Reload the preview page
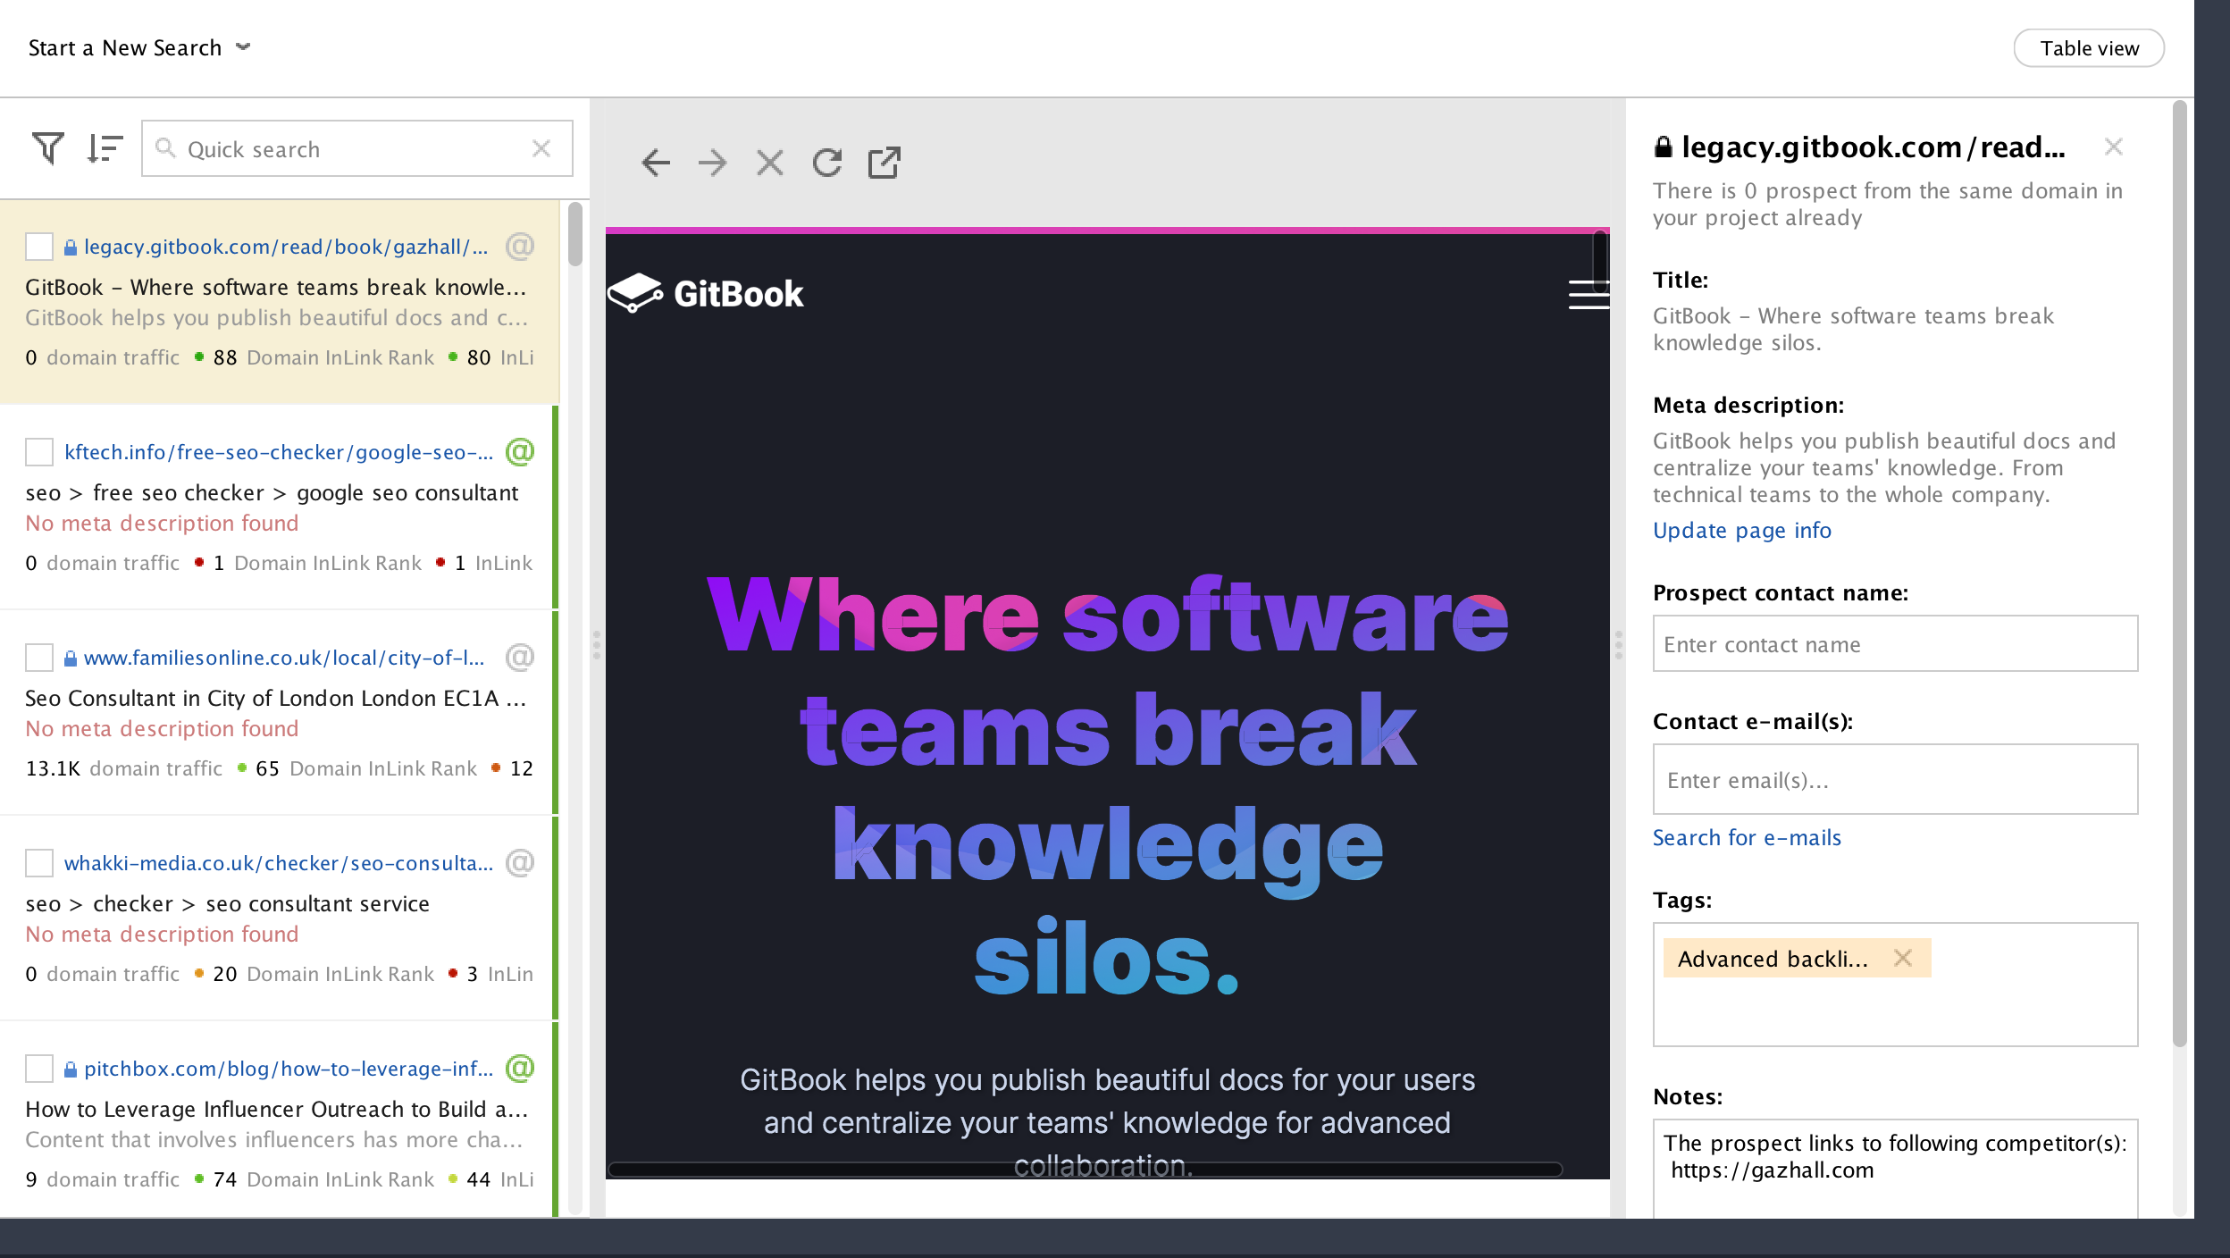The height and width of the screenshot is (1258, 2230). (827, 163)
